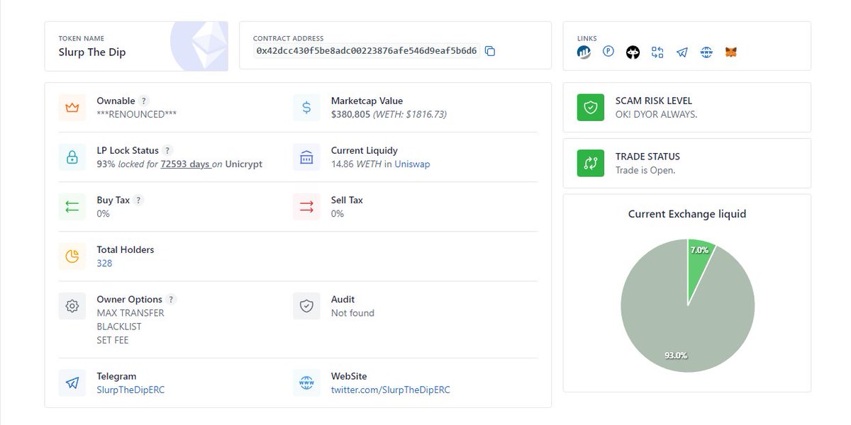Click the Owner Options gear icon

tap(72, 306)
